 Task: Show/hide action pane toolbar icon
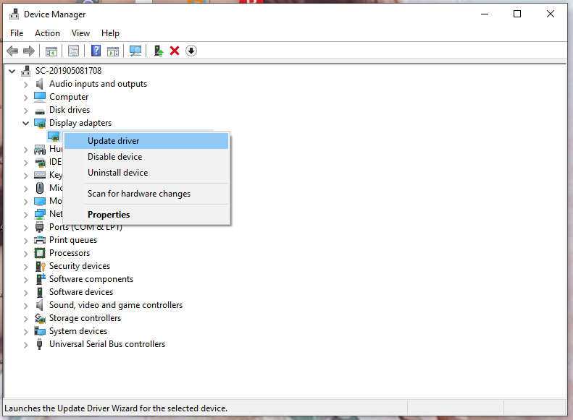tap(113, 51)
